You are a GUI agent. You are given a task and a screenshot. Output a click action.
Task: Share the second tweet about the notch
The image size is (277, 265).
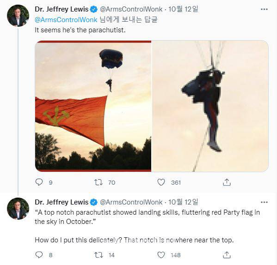(x=227, y=255)
